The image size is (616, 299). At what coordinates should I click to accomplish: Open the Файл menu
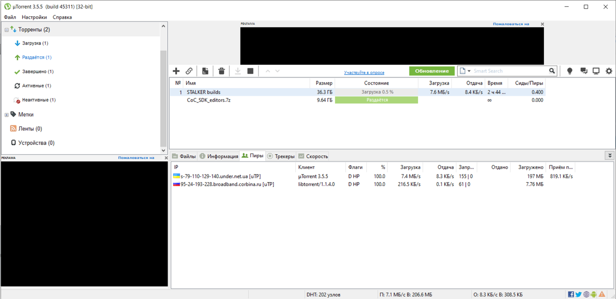pos(10,17)
